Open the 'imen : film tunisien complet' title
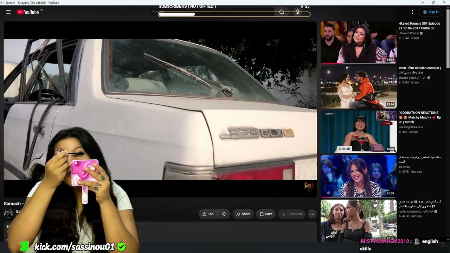 point(419,70)
